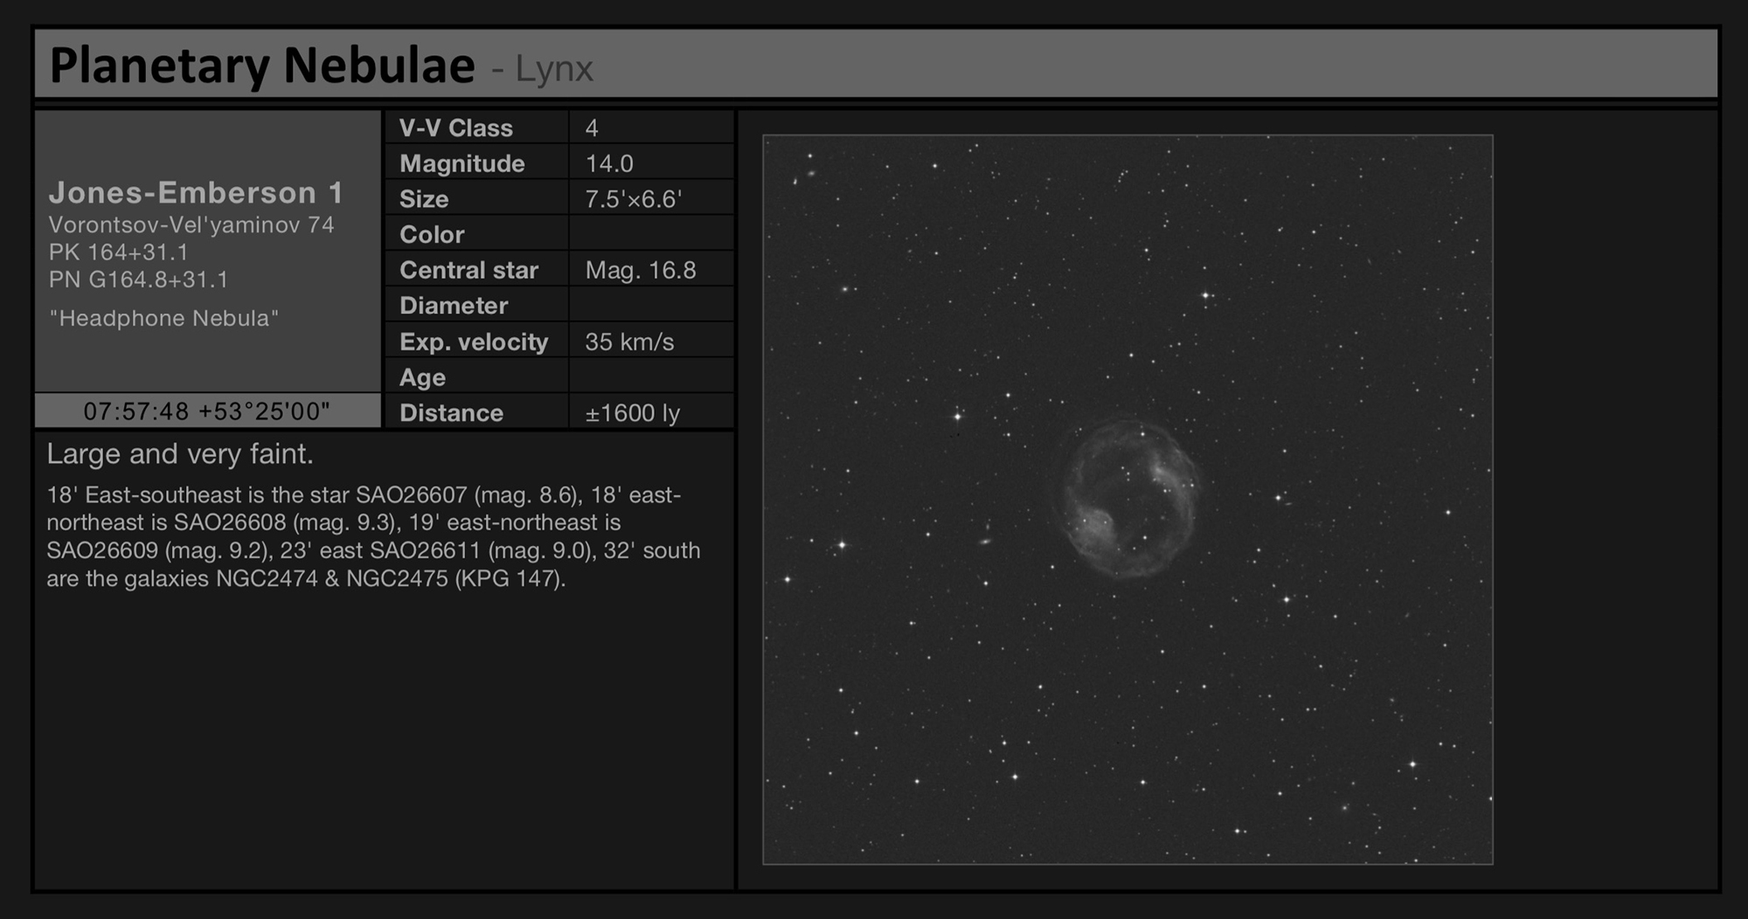1748x919 pixels.
Task: Click the value 'Mag. 16.8'
Action: click(641, 270)
